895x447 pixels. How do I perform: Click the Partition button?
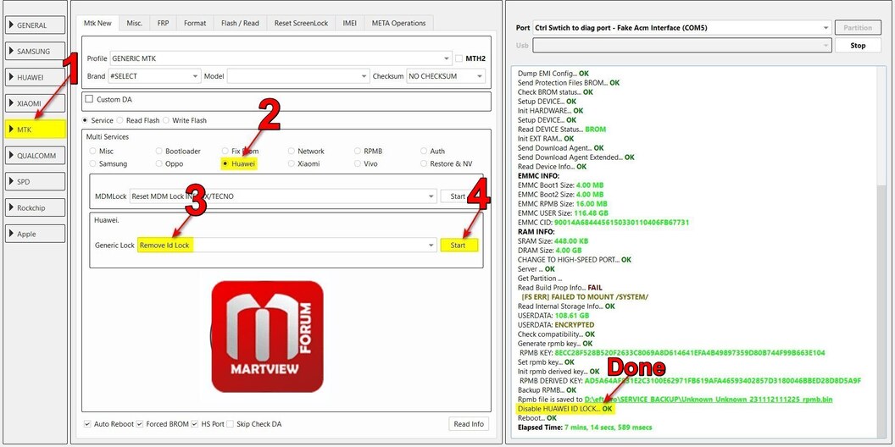pos(858,27)
